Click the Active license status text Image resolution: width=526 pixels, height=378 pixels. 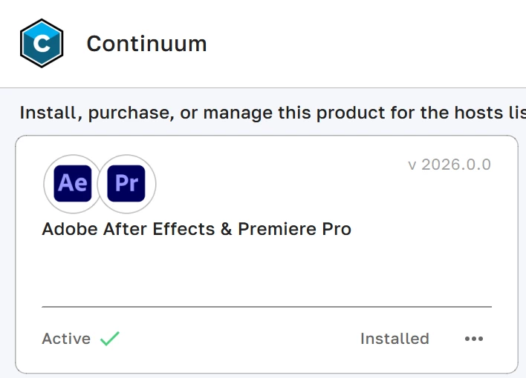point(66,339)
